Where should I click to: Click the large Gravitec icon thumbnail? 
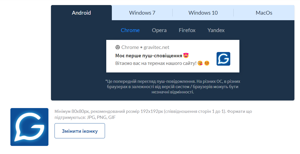[x=29, y=127]
